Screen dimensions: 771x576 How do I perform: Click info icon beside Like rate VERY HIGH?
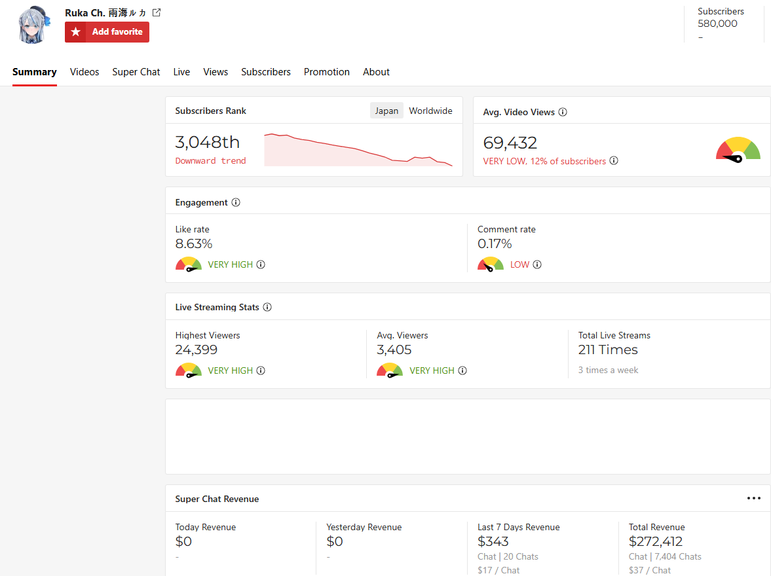[261, 264]
